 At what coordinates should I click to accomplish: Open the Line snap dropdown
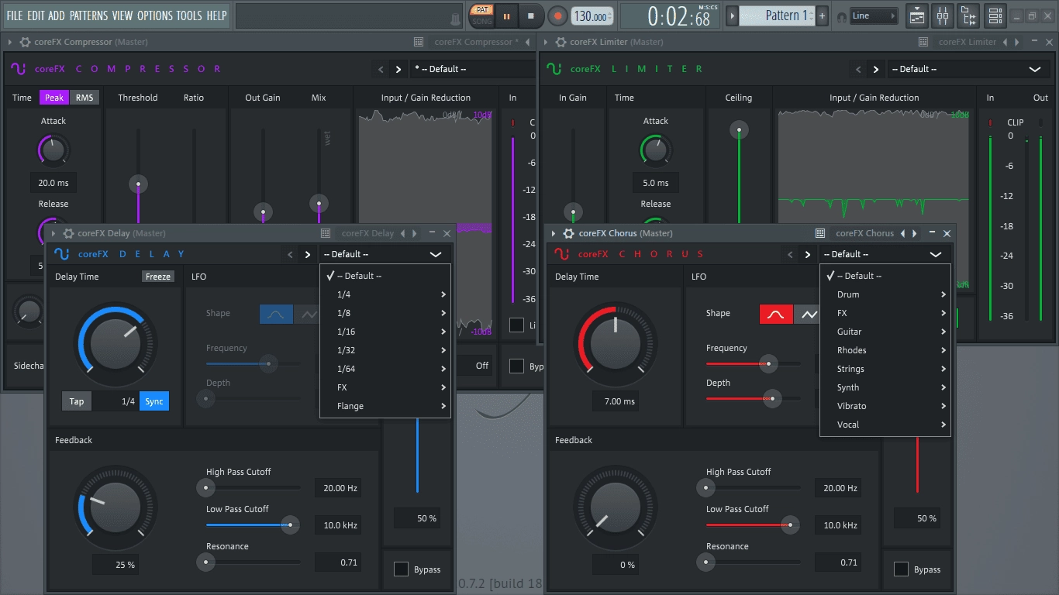[874, 15]
